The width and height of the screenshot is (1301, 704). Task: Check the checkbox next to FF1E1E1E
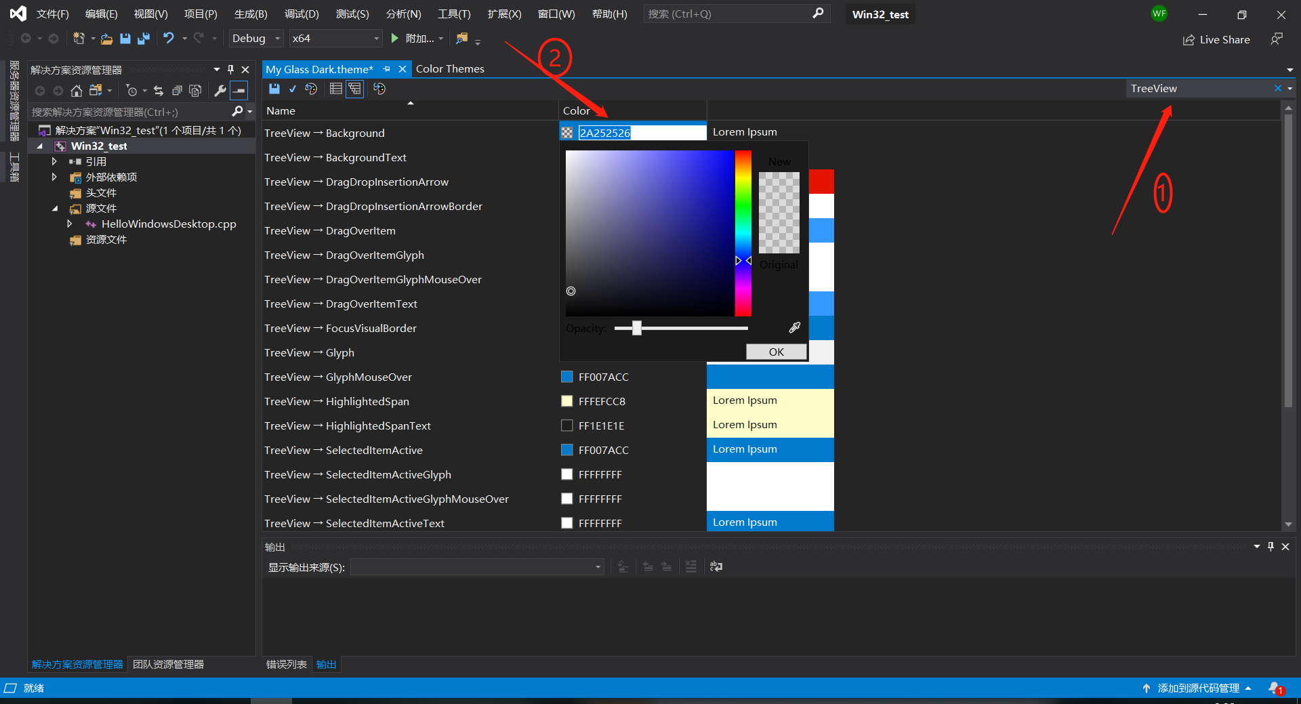[567, 426]
